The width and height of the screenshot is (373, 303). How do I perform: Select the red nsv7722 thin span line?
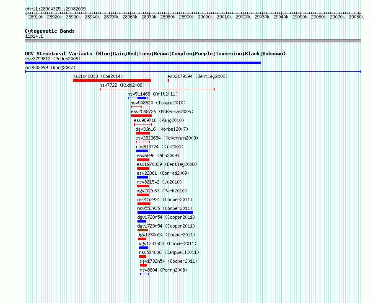(x=157, y=89)
